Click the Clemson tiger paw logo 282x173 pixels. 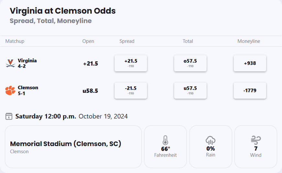[10, 90]
